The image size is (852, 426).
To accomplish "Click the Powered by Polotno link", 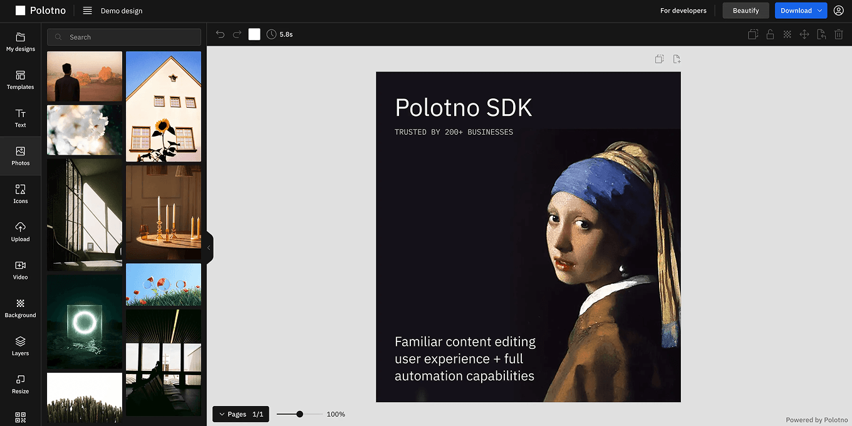I will point(816,420).
